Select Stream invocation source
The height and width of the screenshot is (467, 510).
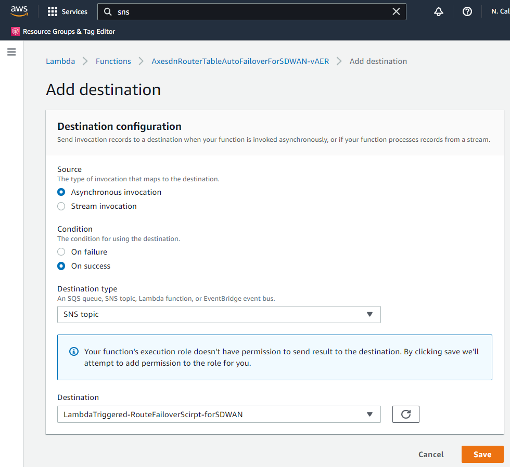(61, 206)
